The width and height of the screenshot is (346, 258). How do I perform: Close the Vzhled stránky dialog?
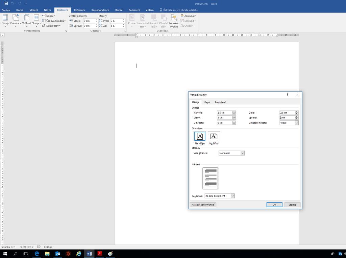297,95
